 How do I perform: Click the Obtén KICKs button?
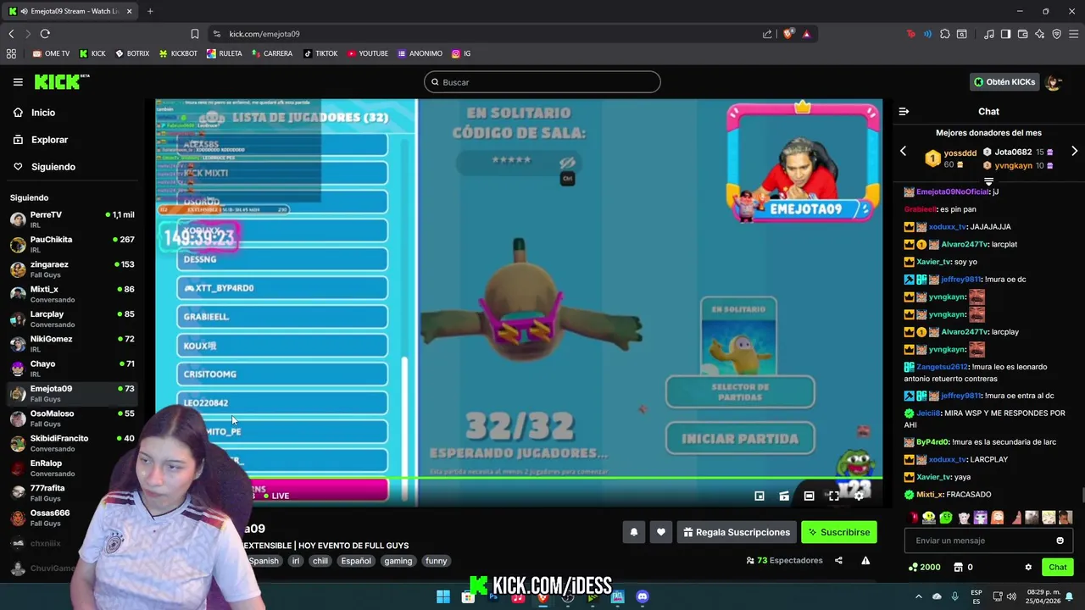click(x=1004, y=82)
